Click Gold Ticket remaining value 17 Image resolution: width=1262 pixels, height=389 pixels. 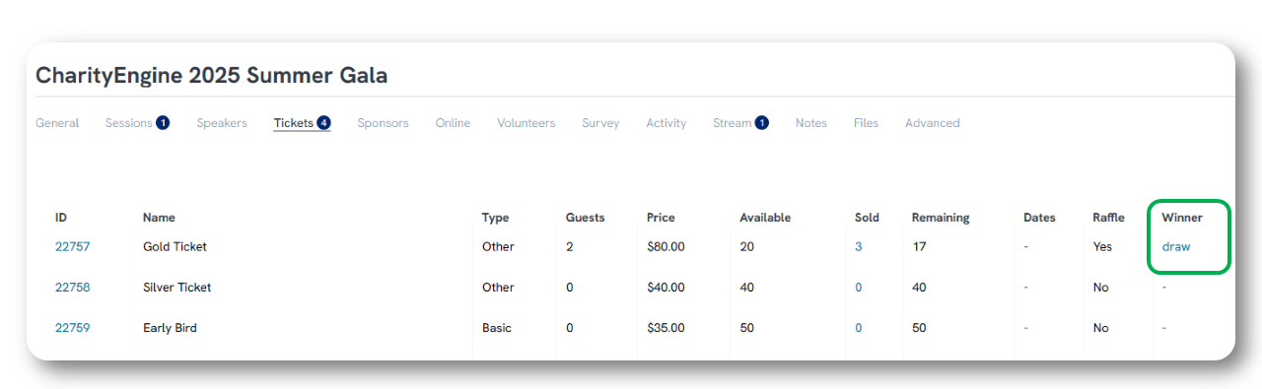pyautogui.click(x=919, y=246)
